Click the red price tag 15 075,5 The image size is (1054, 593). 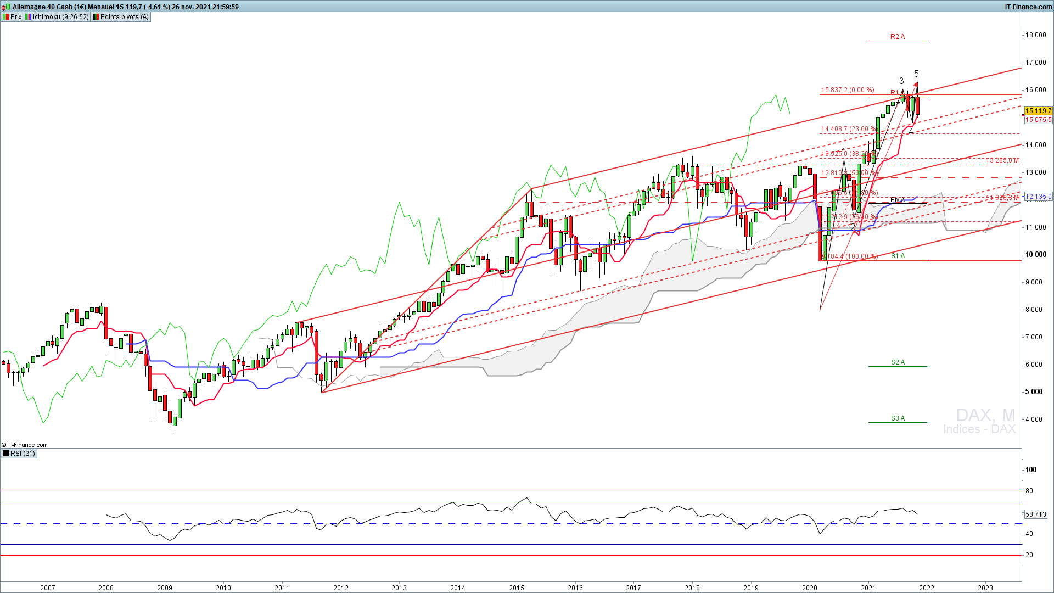click(1039, 120)
